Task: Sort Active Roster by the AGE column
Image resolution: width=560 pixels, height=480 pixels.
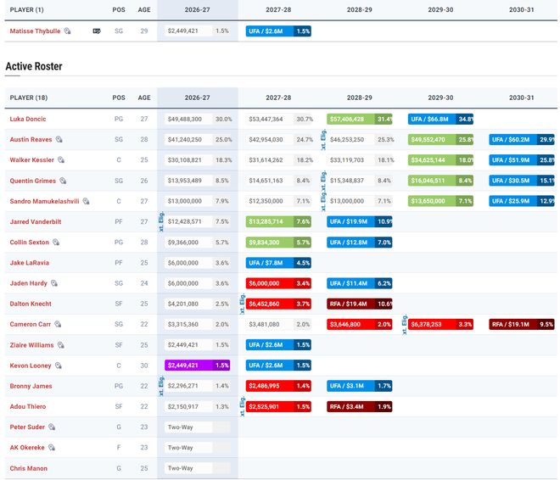Action: [144, 98]
